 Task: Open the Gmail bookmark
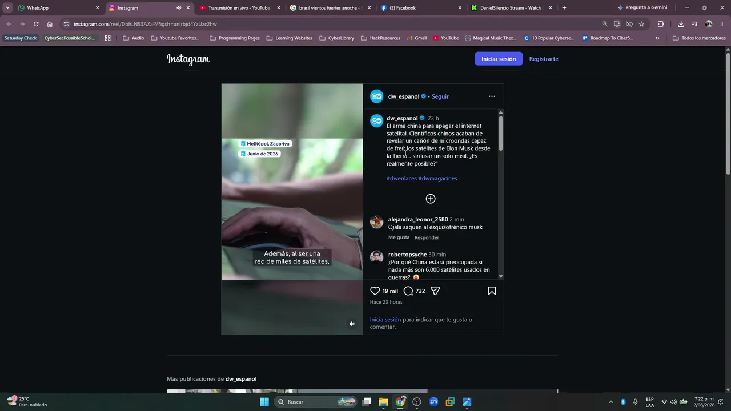click(417, 38)
